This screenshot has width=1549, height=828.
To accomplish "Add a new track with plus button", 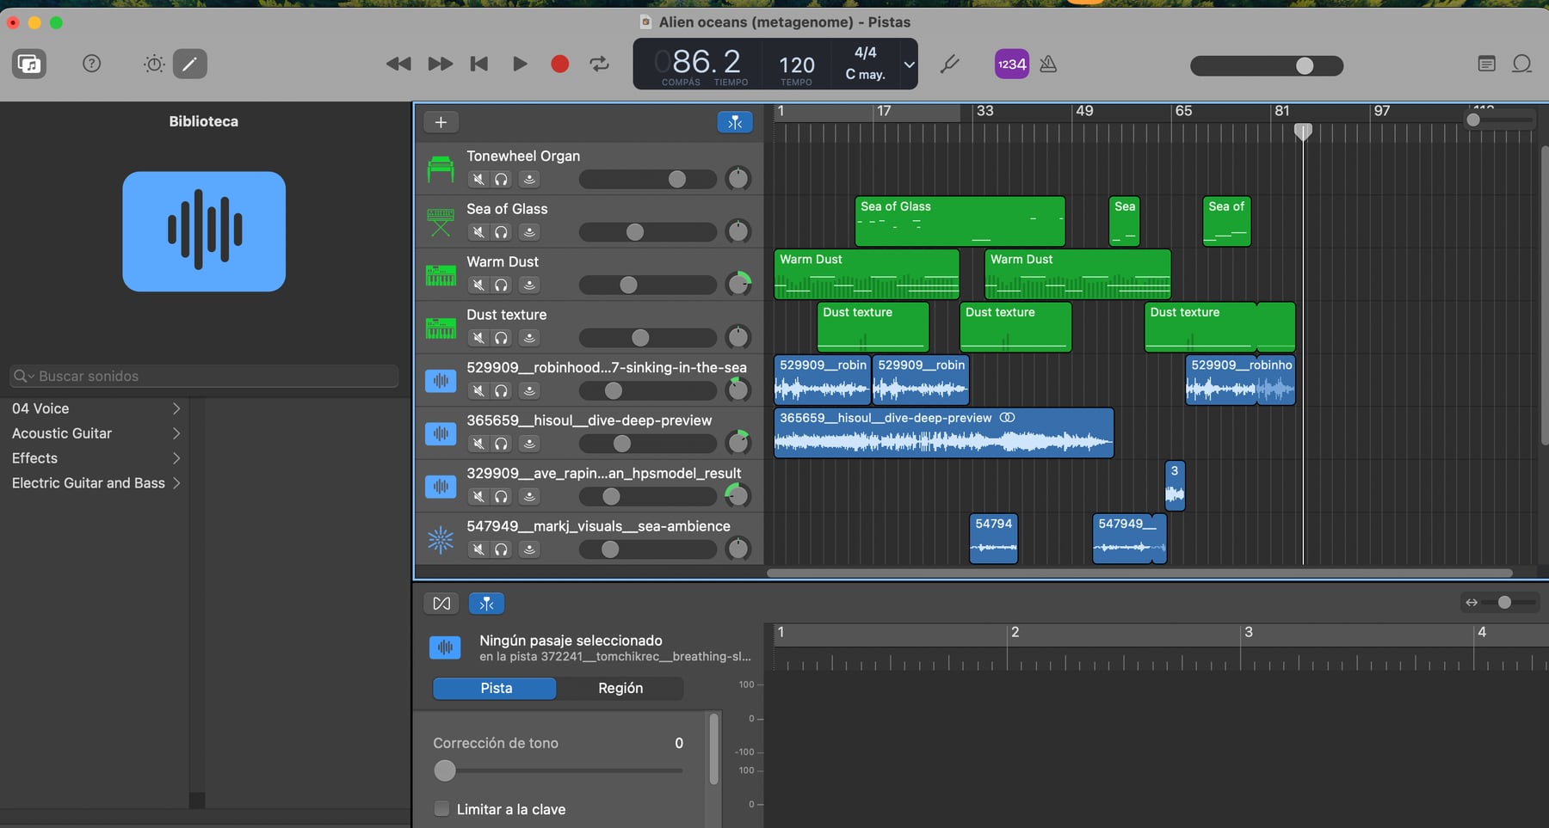I will (441, 122).
